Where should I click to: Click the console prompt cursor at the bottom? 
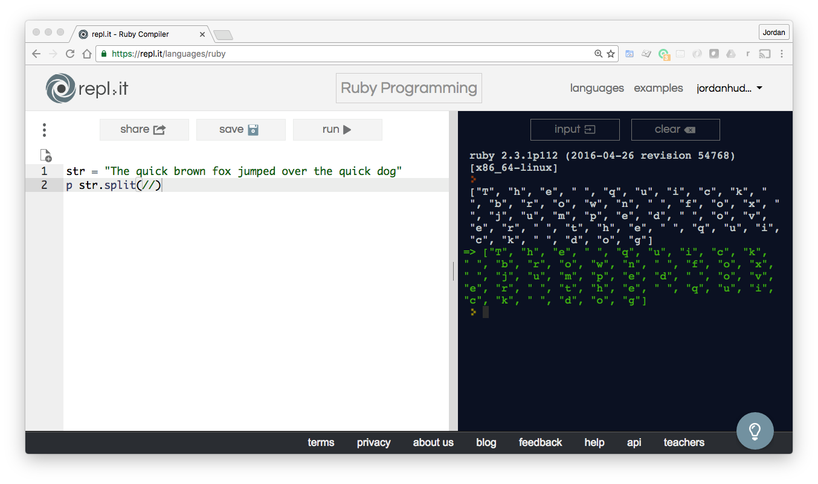485,312
